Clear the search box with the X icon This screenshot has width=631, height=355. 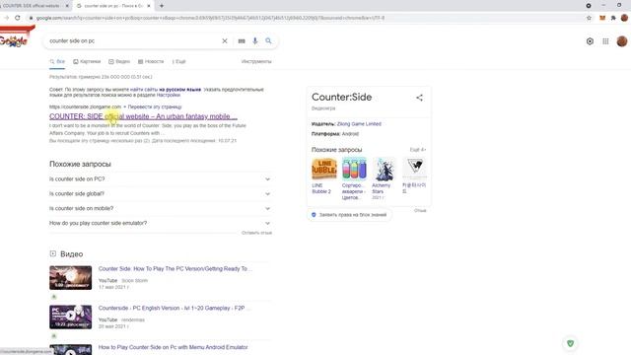pos(225,41)
